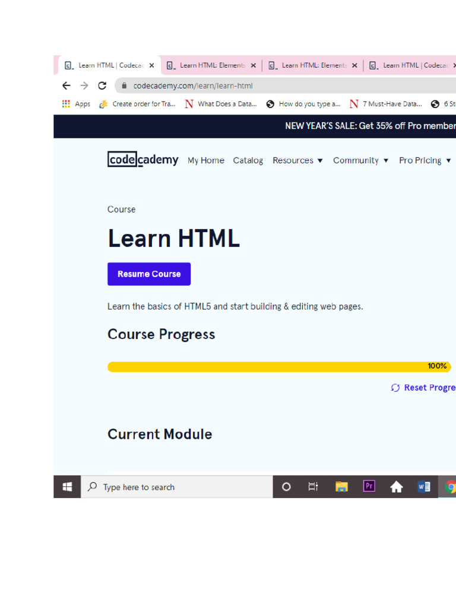456x608 pixels.
Task: Close the second tab Learn HTML: Elements
Action: pos(253,65)
